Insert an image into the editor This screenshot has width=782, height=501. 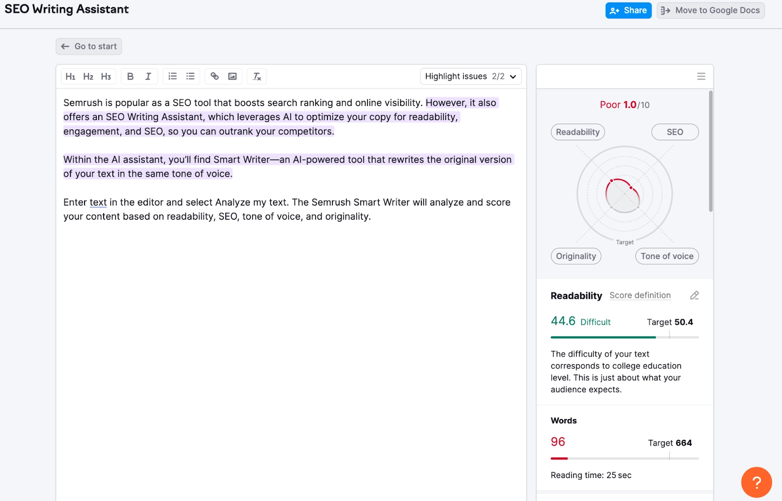232,76
